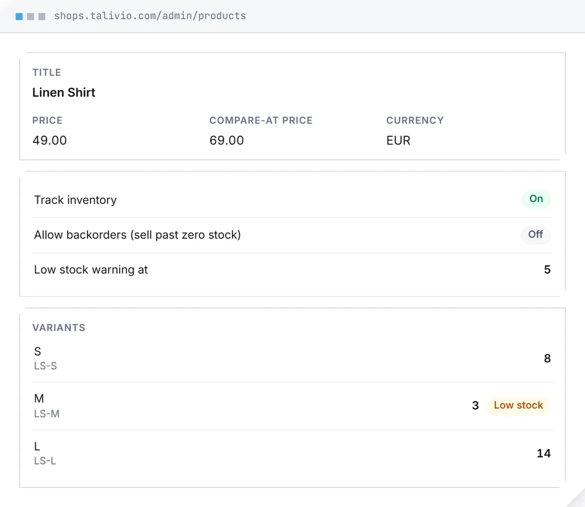585x507 pixels.
Task: Click the blue window control square
Action: coord(19,16)
